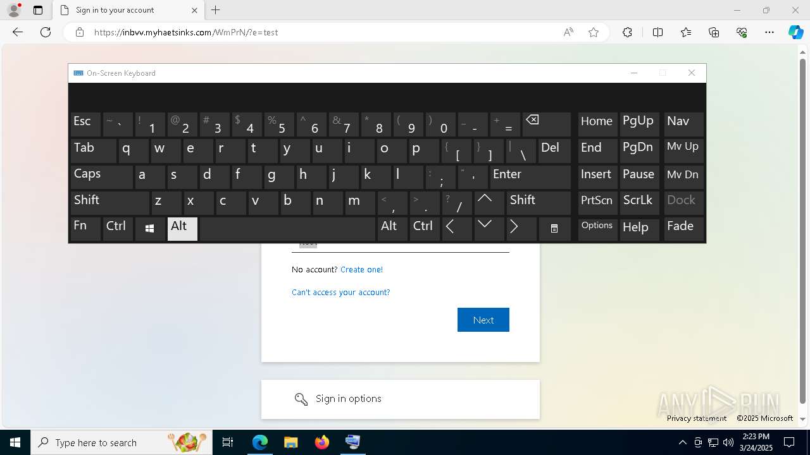This screenshot has width=810, height=455.
Task: Open the Copilot sidebar icon
Action: point(796,32)
